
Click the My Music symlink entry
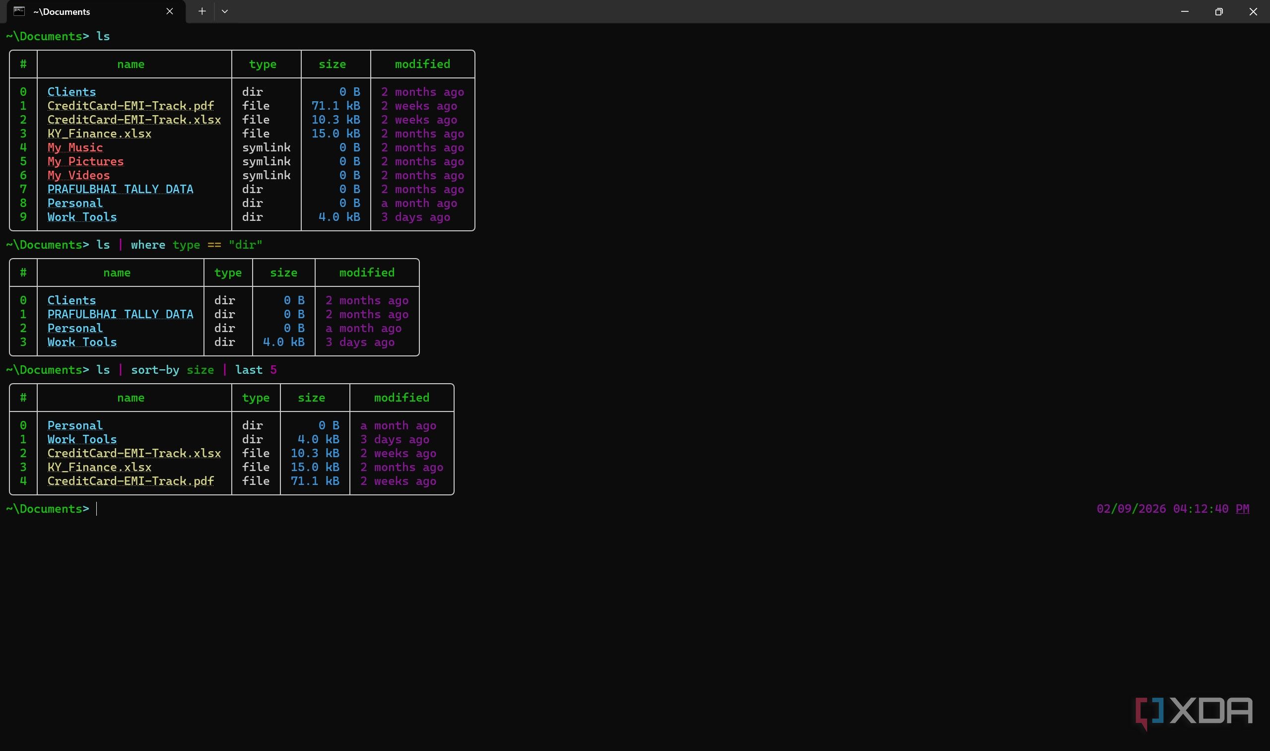75,147
